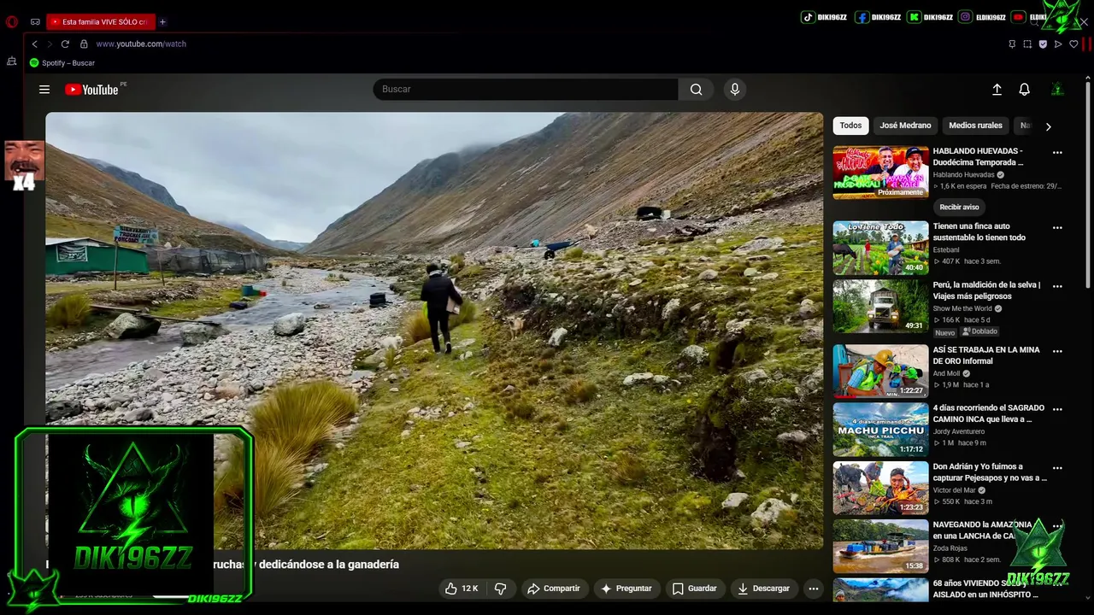Open the YouTube guide hamburger menu
The height and width of the screenshot is (615, 1094).
point(44,89)
